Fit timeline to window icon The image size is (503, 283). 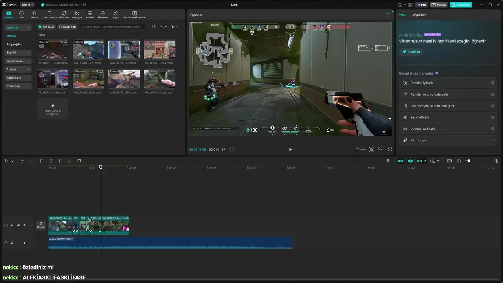[449, 161]
